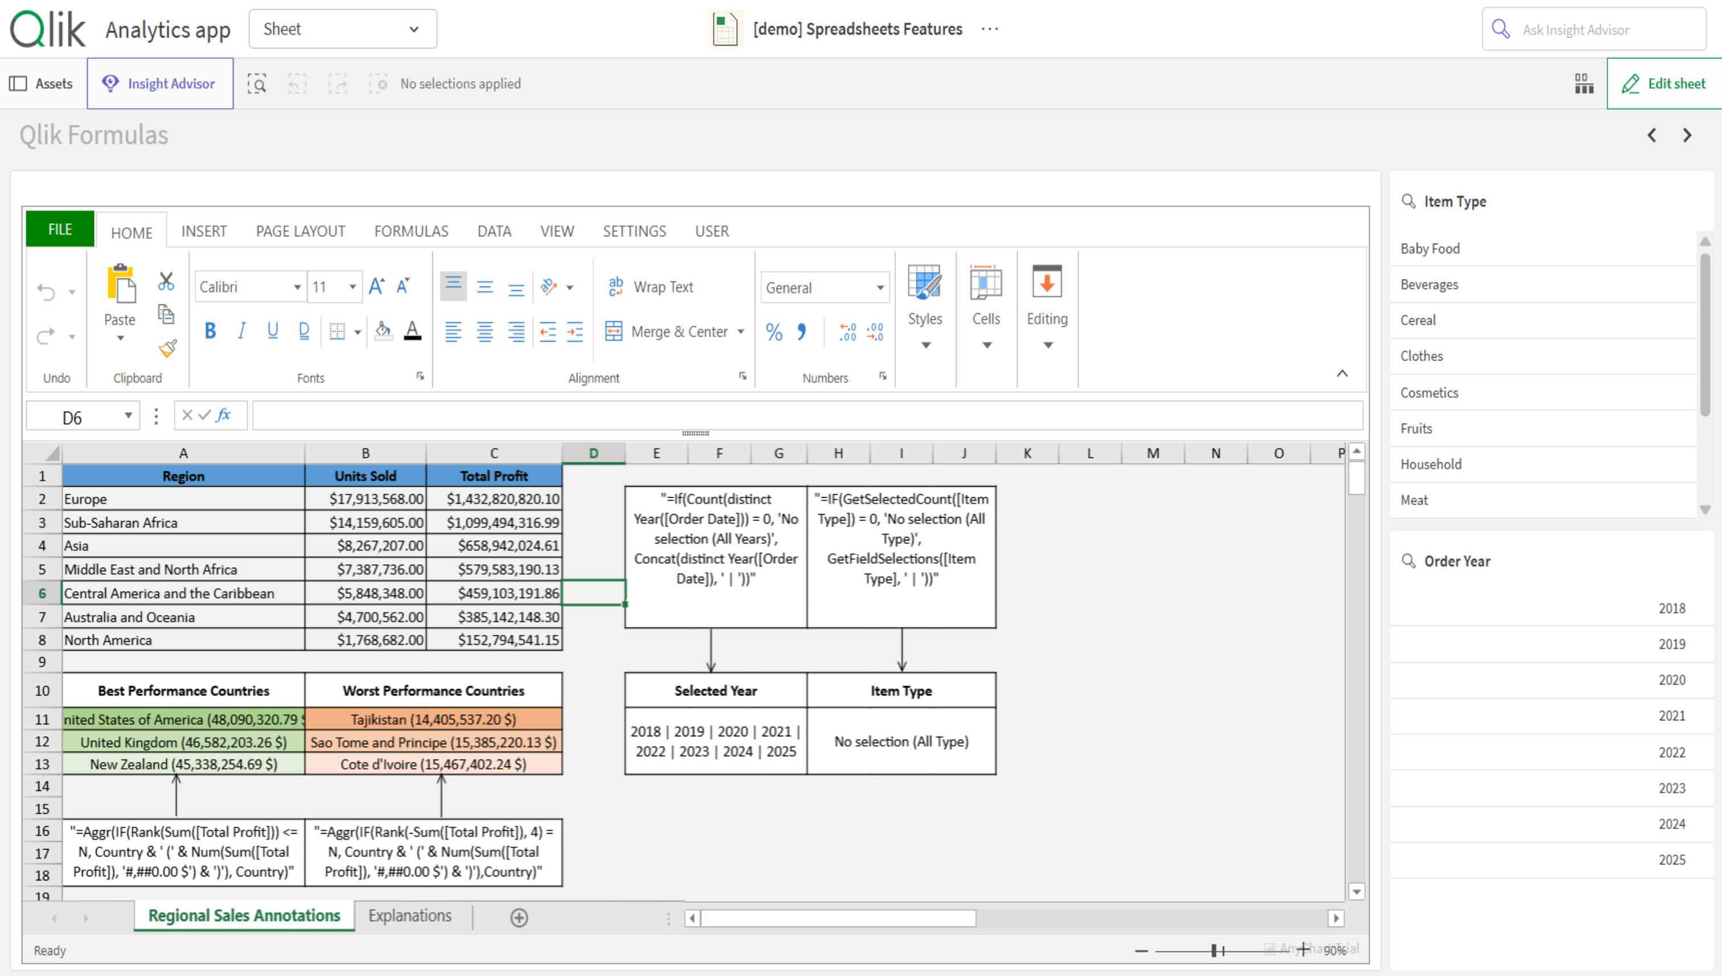The height and width of the screenshot is (976, 1722).
Task: Expand the Cells dropdown
Action: tap(987, 345)
